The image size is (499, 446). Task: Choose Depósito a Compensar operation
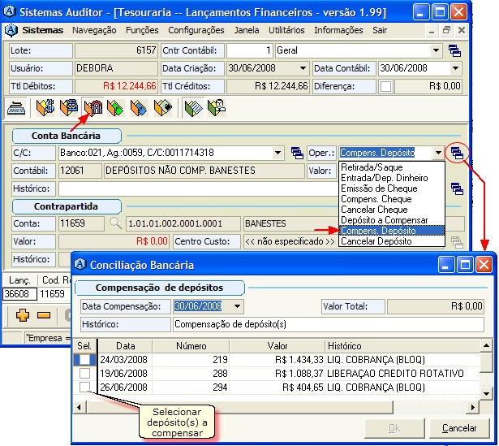(x=391, y=220)
